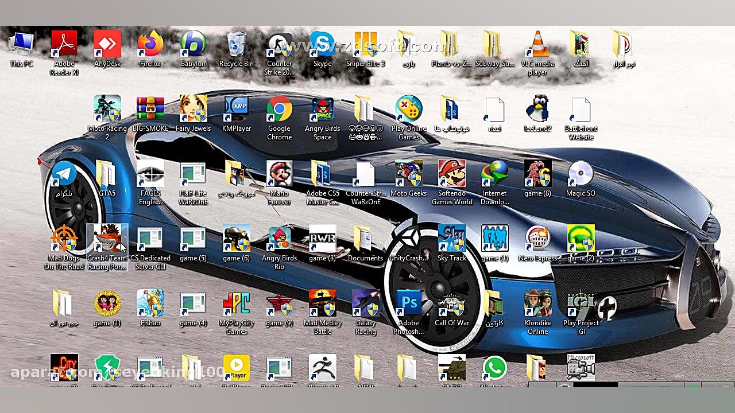735x413 pixels.
Task: Click the Telegram paper-plane icon
Action: [64, 180]
